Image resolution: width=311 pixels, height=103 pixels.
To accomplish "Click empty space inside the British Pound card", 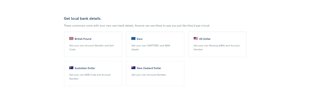I will tap(109, 53).
